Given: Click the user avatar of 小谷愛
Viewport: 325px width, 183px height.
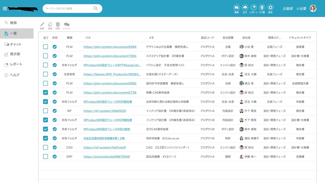Looking at the screenshot, I should point(313,8).
